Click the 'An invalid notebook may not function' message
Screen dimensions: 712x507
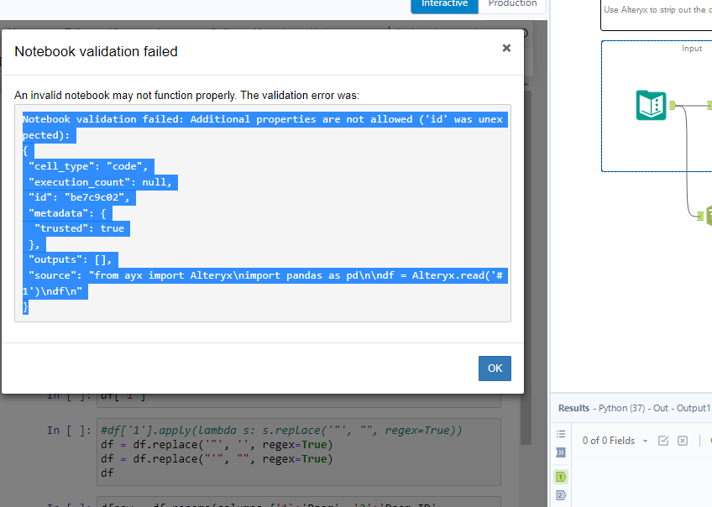(186, 96)
